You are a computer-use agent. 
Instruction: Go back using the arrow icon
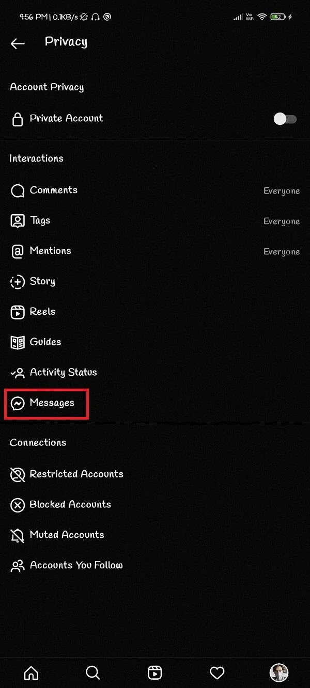coord(18,43)
